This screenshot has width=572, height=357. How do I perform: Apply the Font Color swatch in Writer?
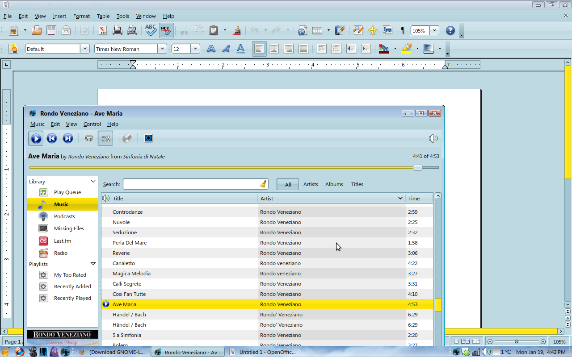click(x=384, y=49)
